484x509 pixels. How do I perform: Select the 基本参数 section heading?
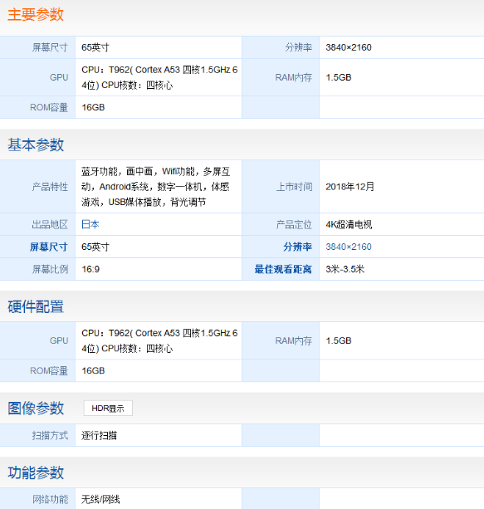(x=36, y=144)
